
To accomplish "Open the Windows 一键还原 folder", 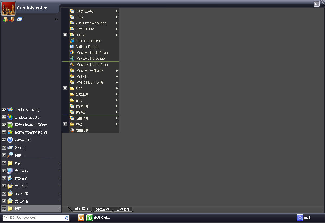I will pyautogui.click(x=94, y=70).
